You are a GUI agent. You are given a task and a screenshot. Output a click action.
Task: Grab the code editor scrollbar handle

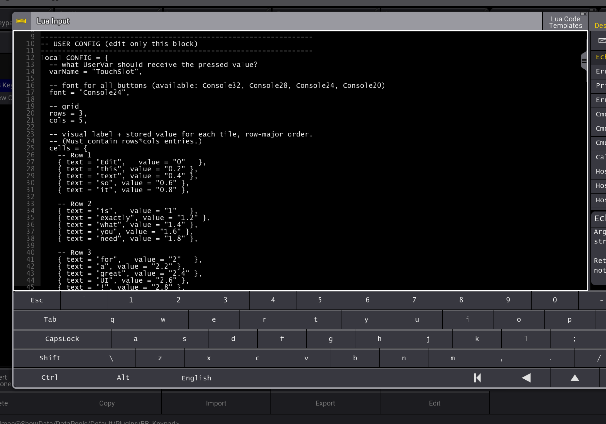coord(584,61)
